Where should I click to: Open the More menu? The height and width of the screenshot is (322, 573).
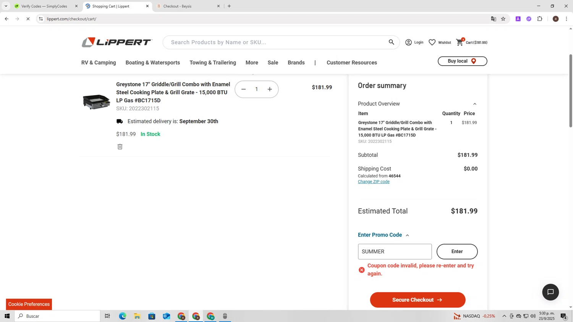pyautogui.click(x=252, y=63)
